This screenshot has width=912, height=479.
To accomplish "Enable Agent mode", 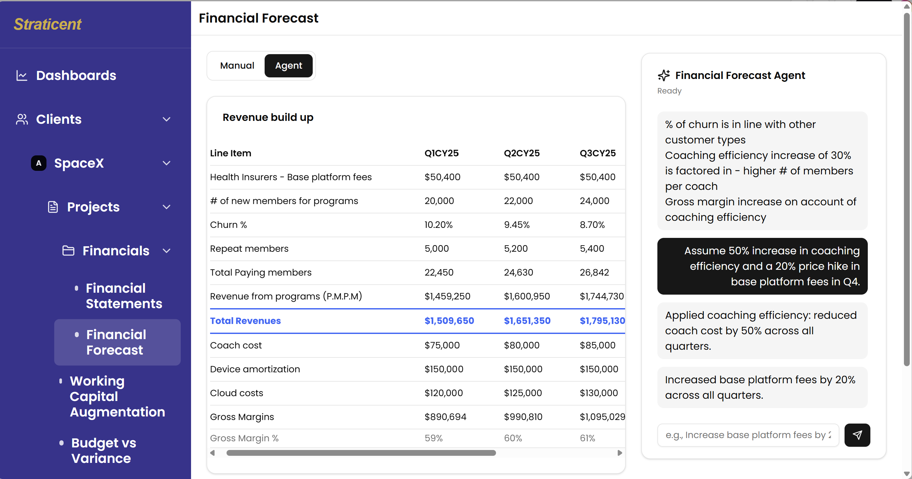I will click(289, 65).
